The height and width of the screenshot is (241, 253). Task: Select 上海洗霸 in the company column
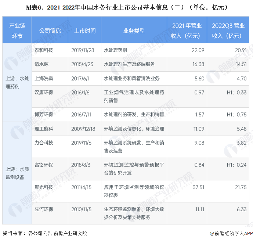(x=44, y=78)
